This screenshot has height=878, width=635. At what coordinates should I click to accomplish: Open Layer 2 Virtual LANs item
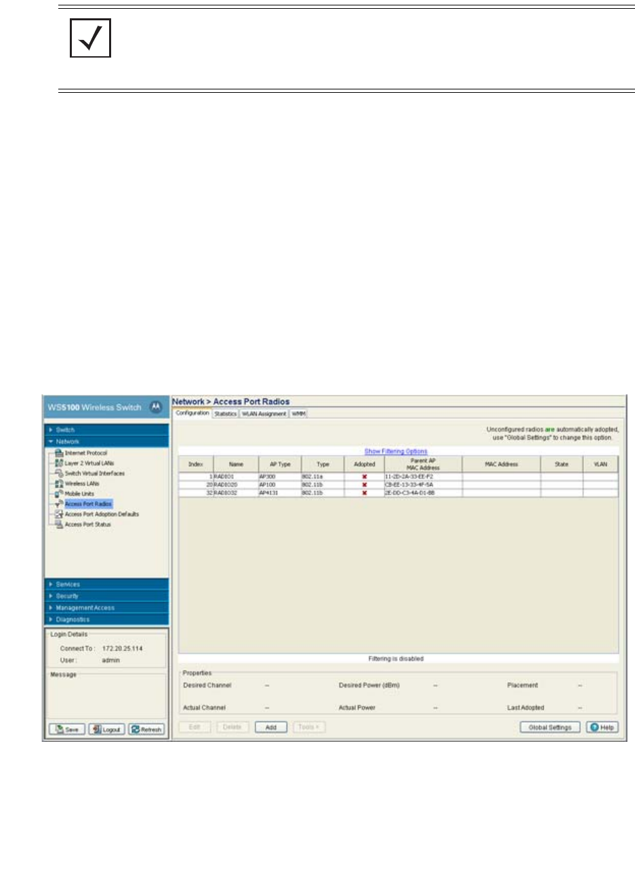pos(89,463)
